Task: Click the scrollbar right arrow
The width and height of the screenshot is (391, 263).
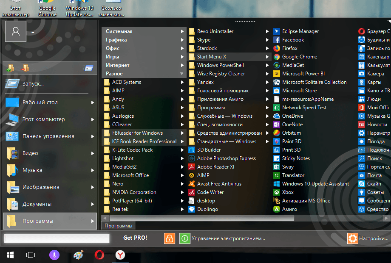Action: pyautogui.click(x=386, y=218)
